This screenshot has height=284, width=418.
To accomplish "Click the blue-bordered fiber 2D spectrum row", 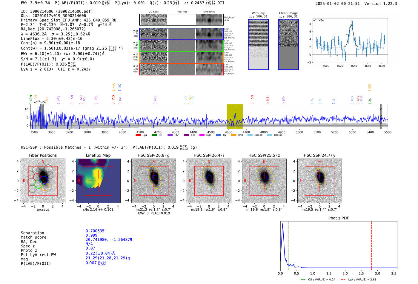I will [x=181, y=34].
